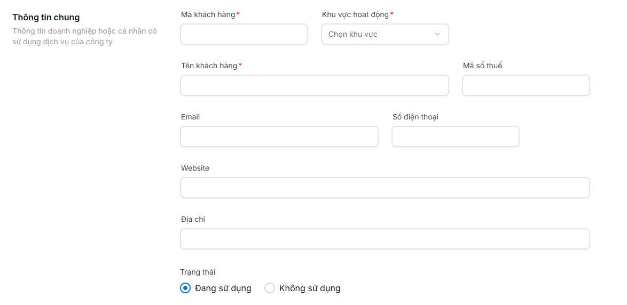Click the Mã số thuế input field
Image resolution: width=627 pixels, height=305 pixels.
[x=526, y=85]
